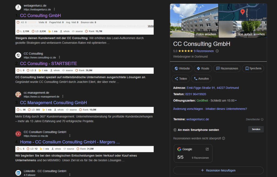
Task: Click L: 2,19K links metric
Action: [23, 31]
